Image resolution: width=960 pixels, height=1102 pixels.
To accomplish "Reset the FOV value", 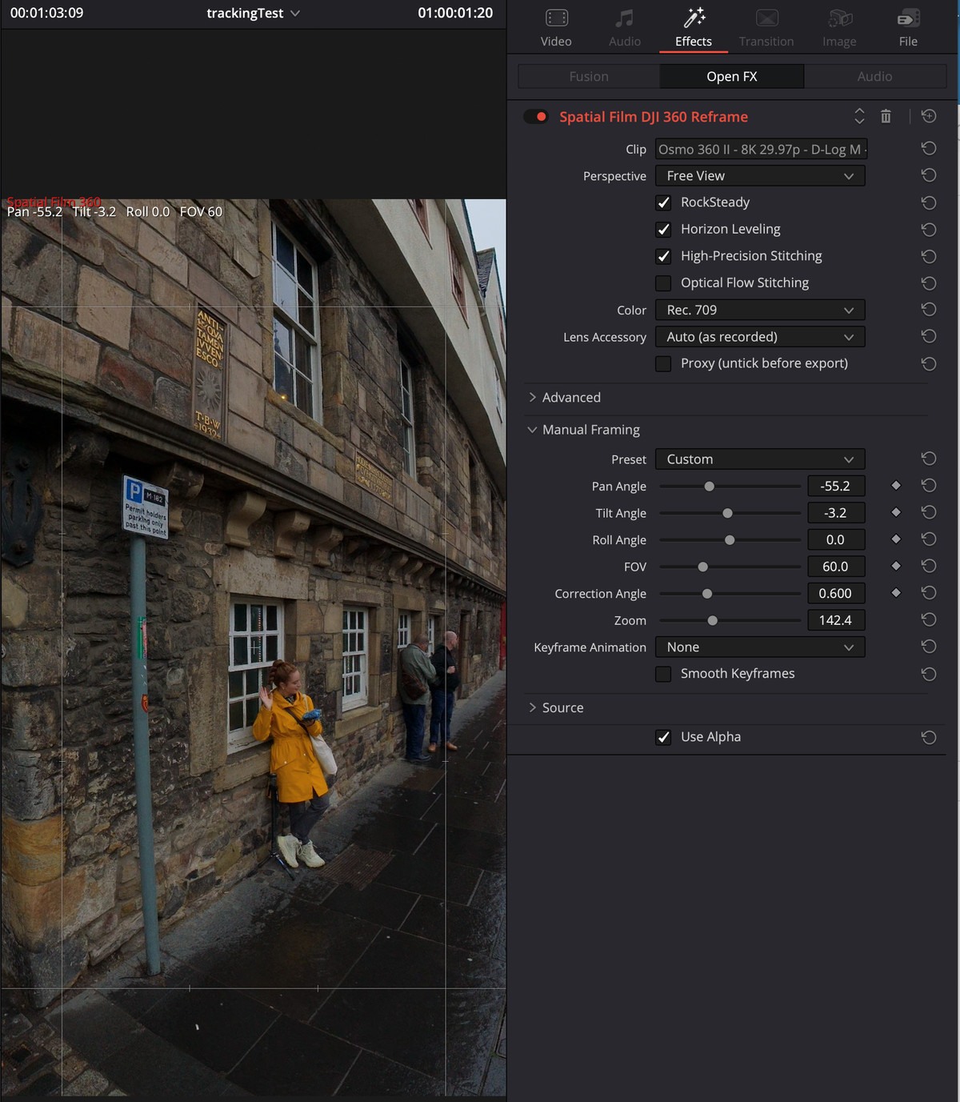I will [929, 566].
